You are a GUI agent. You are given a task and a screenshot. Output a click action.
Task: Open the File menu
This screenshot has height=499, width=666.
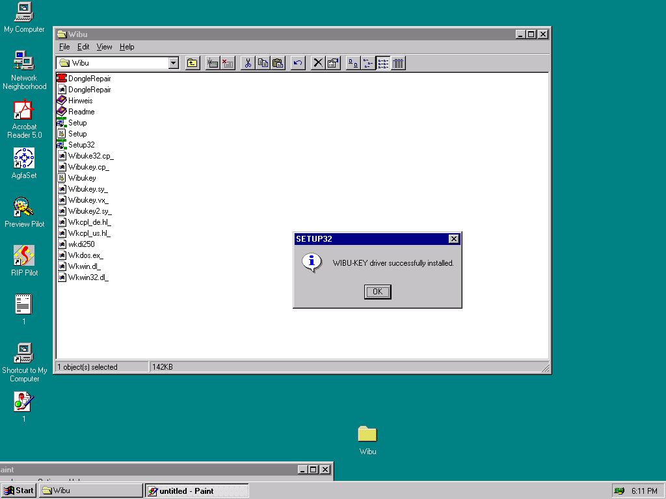coord(64,47)
